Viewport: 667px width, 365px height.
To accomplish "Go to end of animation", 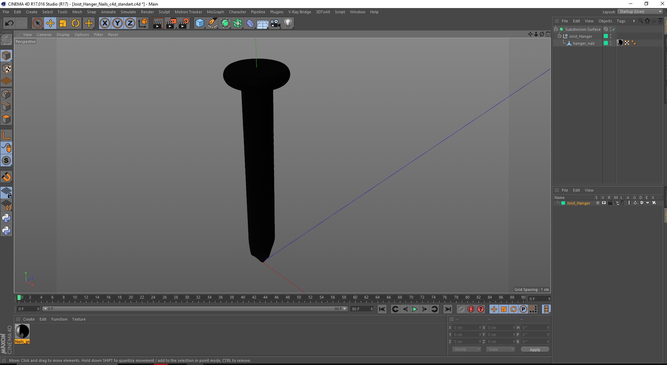I will click(x=447, y=309).
